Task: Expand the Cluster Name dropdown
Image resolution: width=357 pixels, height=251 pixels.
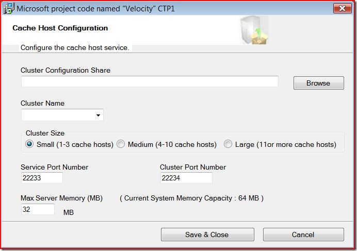Action: (98, 115)
